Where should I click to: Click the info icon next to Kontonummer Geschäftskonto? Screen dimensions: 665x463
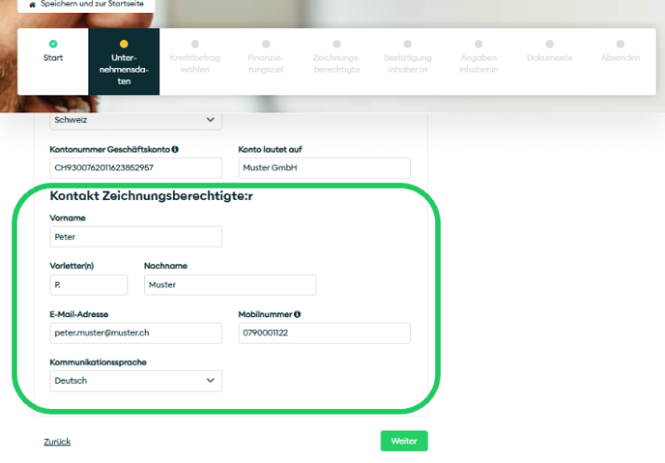[175, 150]
